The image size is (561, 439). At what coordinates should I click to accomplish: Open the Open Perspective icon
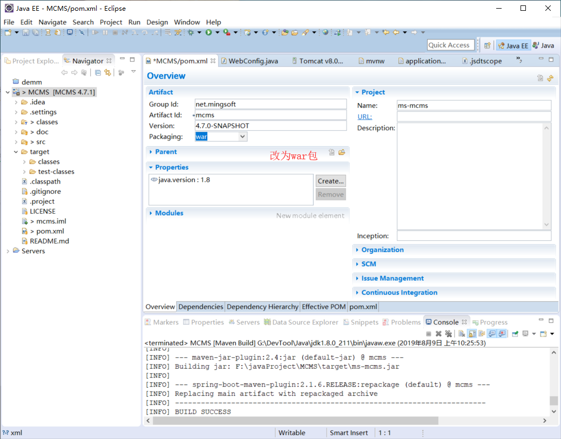click(x=487, y=45)
